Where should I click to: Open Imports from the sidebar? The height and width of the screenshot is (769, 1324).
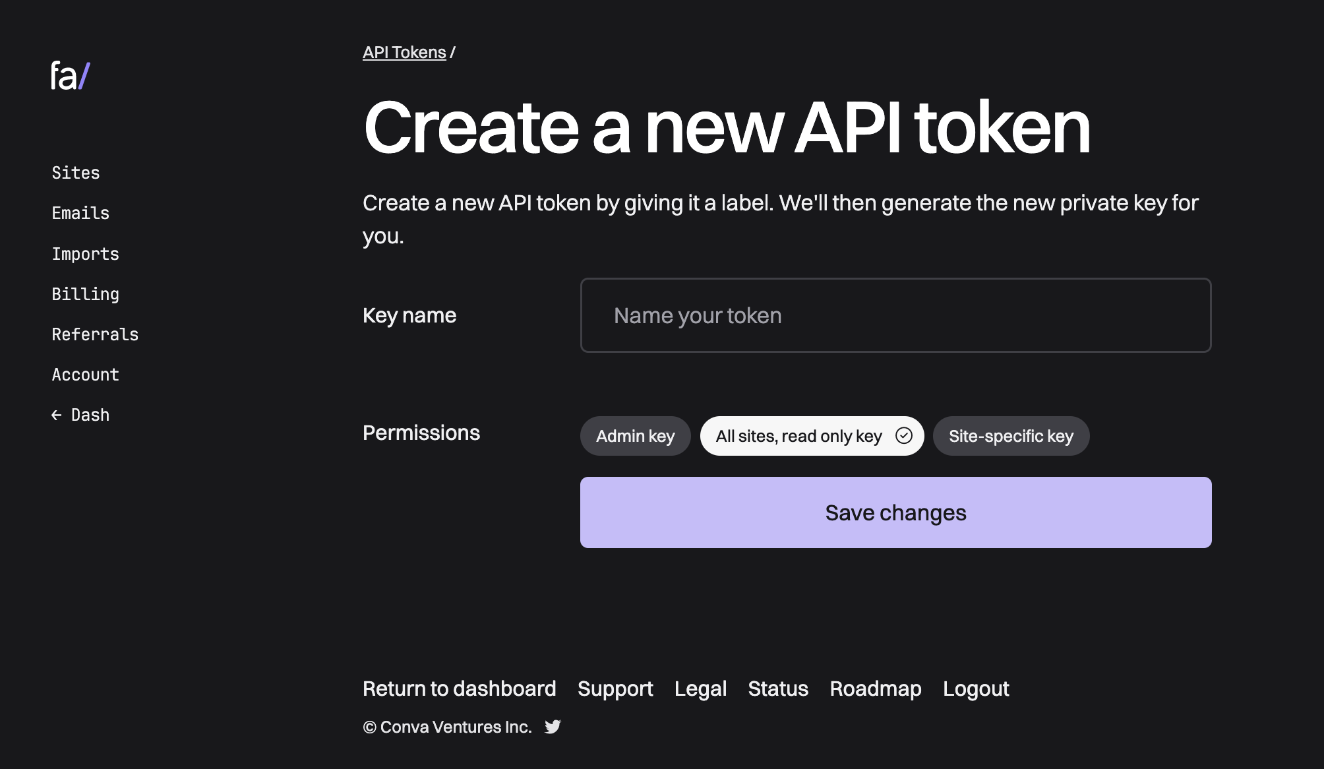85,254
